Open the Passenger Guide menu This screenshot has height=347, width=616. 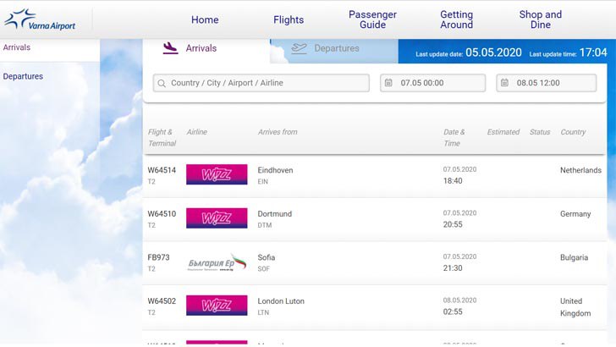372,19
